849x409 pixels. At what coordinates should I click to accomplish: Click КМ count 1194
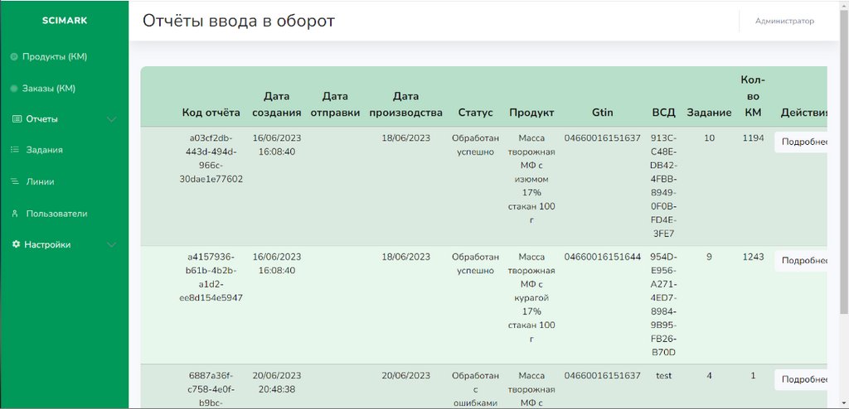753,138
